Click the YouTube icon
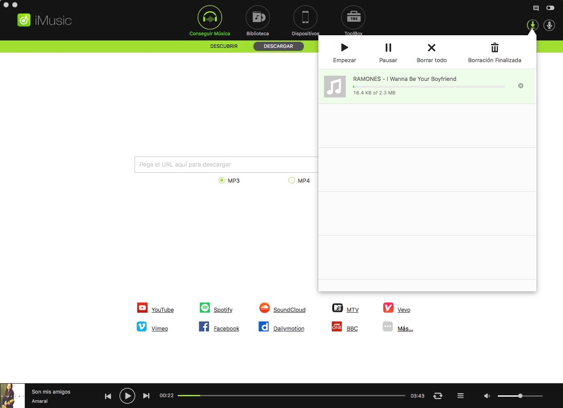 pos(142,308)
